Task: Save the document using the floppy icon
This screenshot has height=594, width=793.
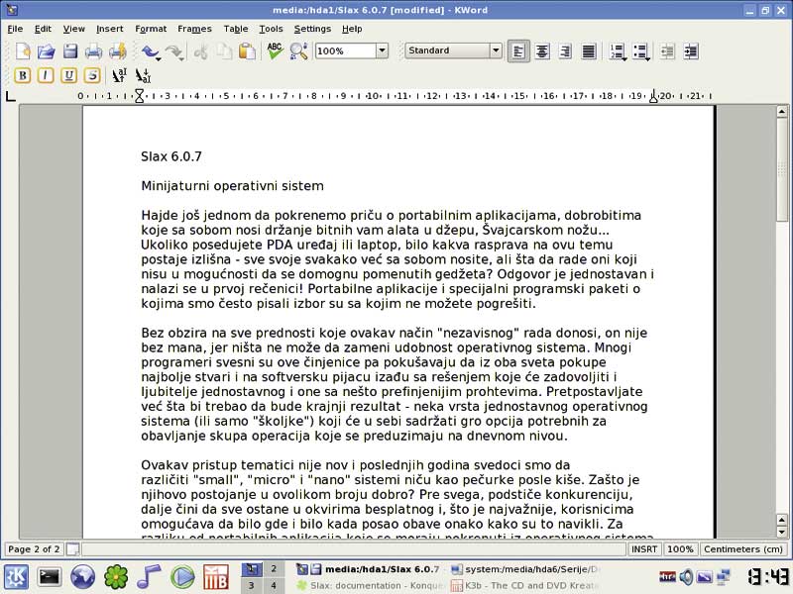Action: coord(69,51)
